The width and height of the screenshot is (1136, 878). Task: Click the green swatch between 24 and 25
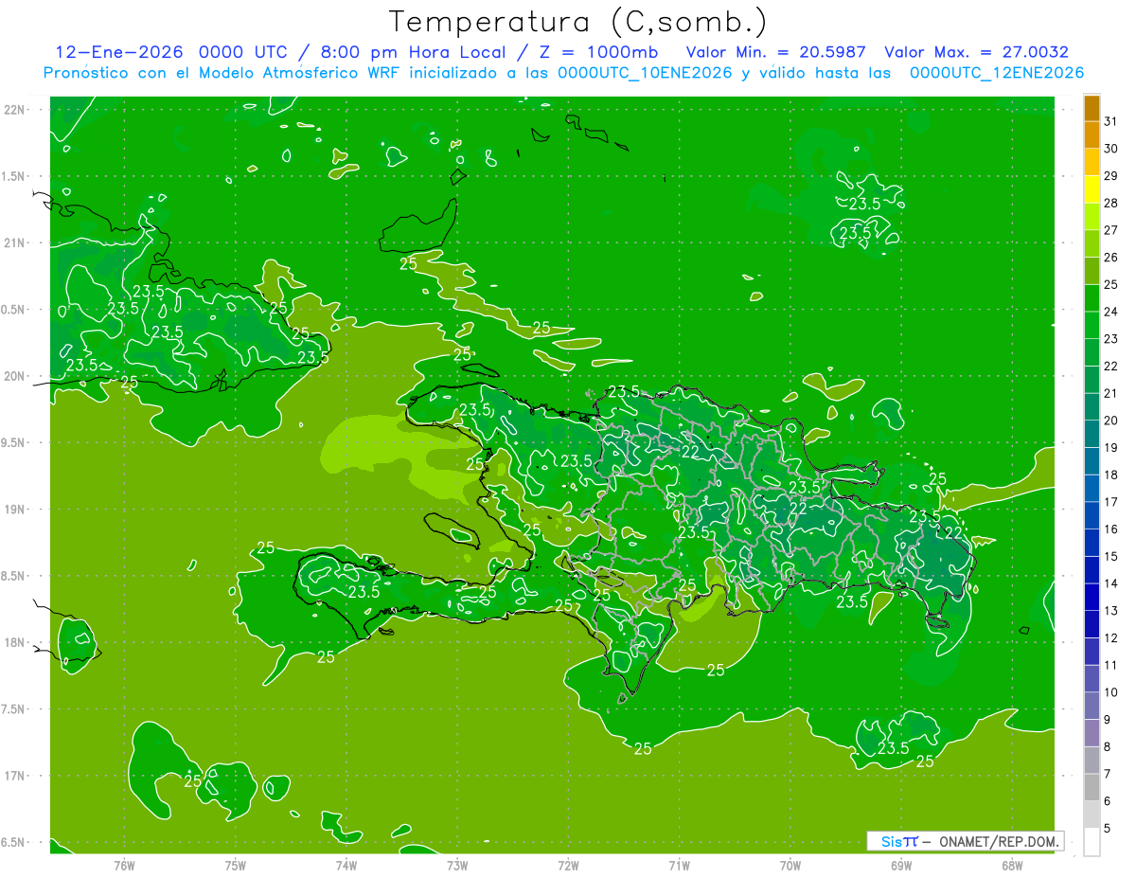(x=1092, y=298)
